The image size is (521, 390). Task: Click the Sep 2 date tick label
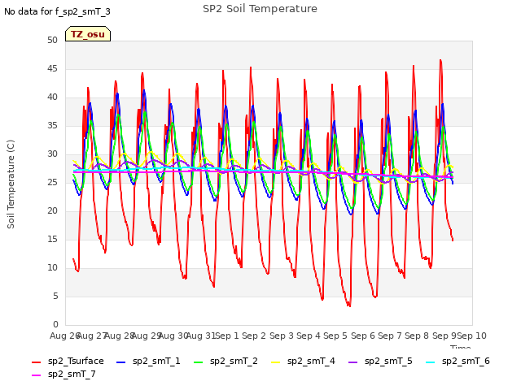(254, 336)
